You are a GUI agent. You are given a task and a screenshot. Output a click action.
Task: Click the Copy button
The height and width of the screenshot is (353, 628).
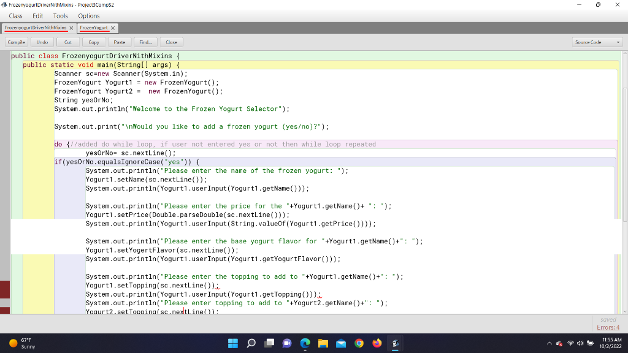click(94, 42)
